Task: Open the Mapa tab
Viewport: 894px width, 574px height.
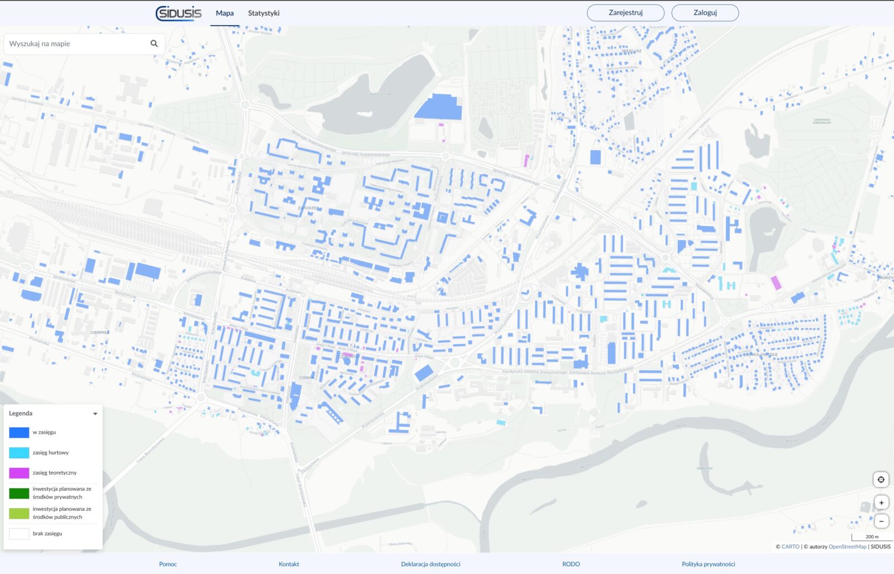Action: click(225, 13)
